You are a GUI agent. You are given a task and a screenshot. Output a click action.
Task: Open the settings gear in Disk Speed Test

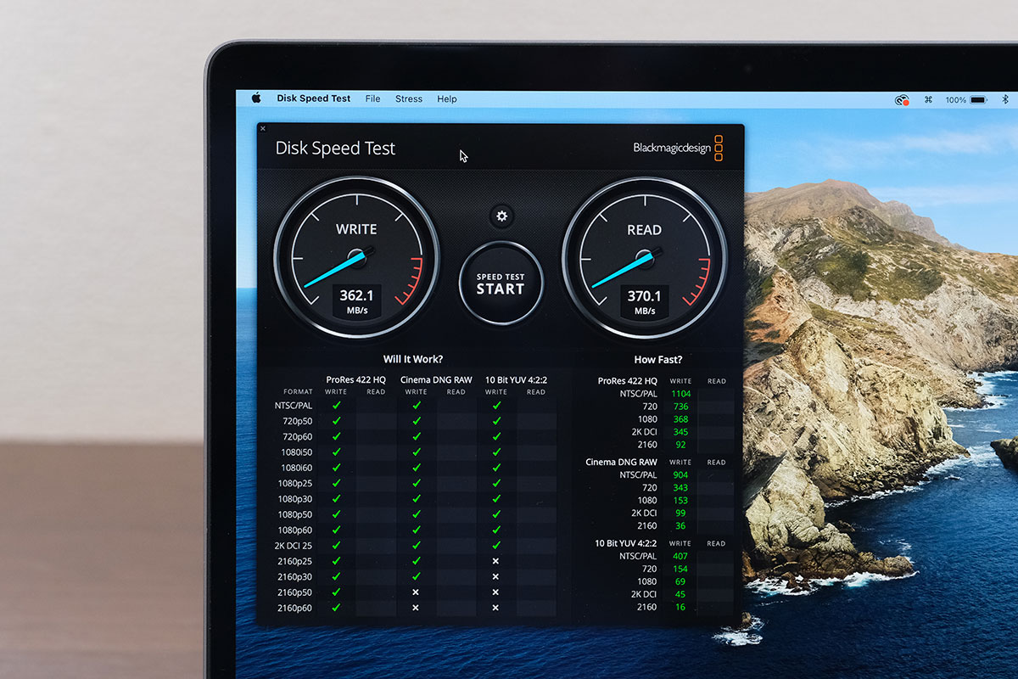pyautogui.click(x=501, y=216)
